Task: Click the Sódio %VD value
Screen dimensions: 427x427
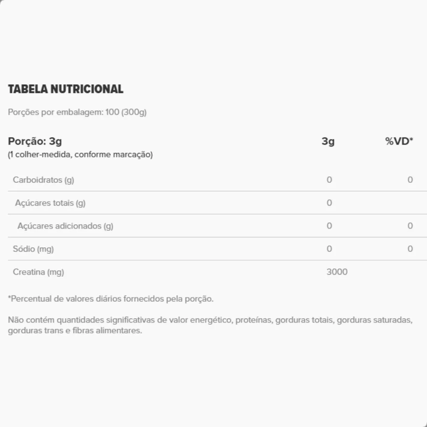Action: 410,249
